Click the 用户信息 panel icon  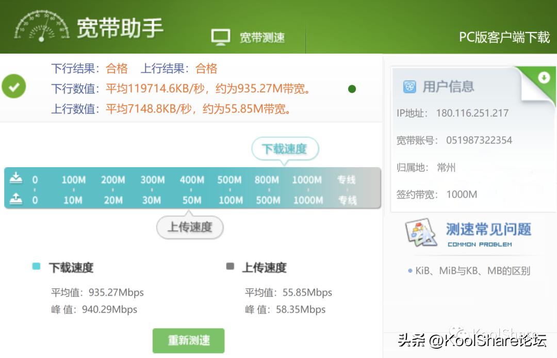coord(409,86)
